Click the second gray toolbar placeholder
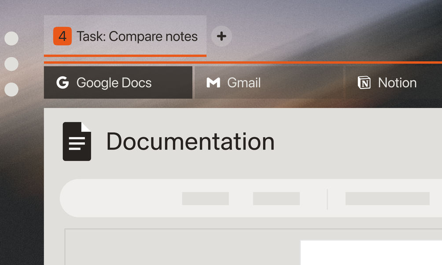The image size is (442, 265). [x=276, y=199]
